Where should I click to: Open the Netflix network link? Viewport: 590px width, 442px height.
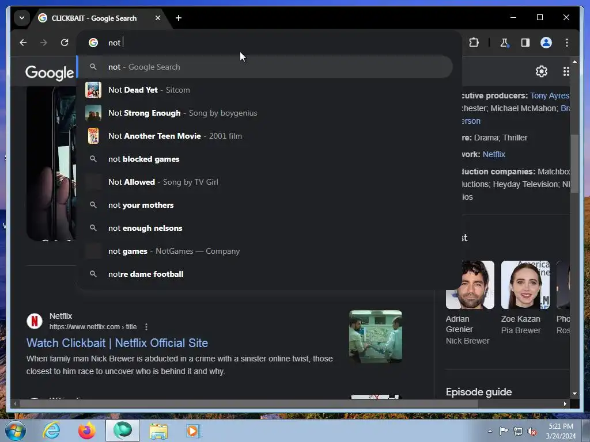point(494,154)
